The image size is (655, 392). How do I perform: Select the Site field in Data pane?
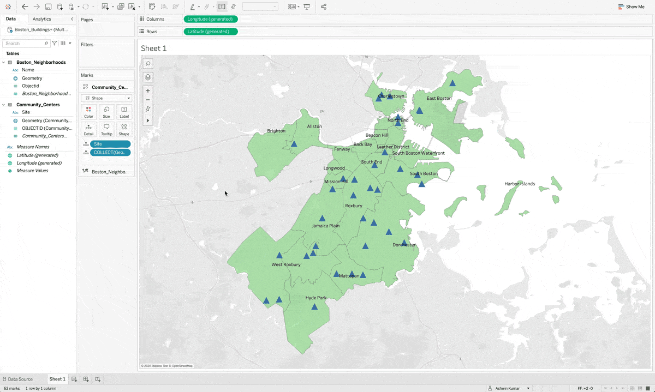click(x=26, y=112)
